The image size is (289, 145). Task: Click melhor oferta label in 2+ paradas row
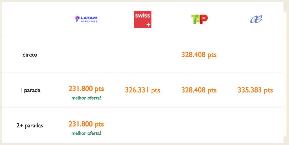click(86, 133)
